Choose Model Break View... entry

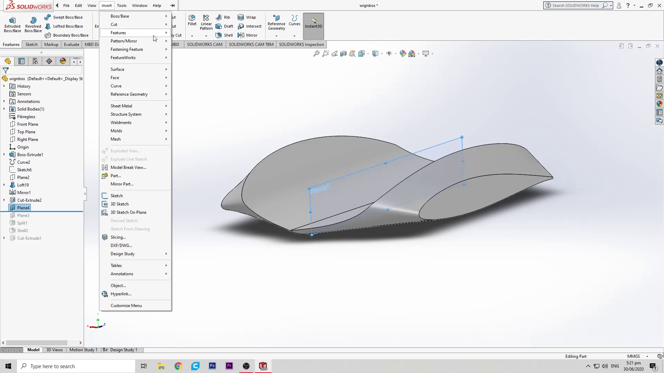(135, 168)
